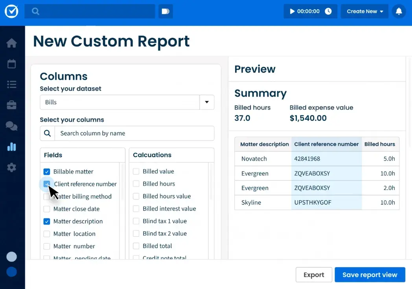
Task: Open the Bills dataset dropdown
Action: click(207, 102)
